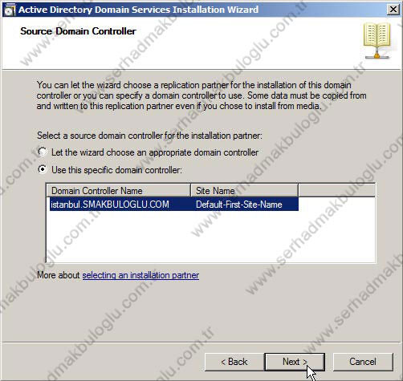Click the divider between Domain Controller Name and Site Name headers
The height and width of the screenshot is (381, 403).
[190, 191]
